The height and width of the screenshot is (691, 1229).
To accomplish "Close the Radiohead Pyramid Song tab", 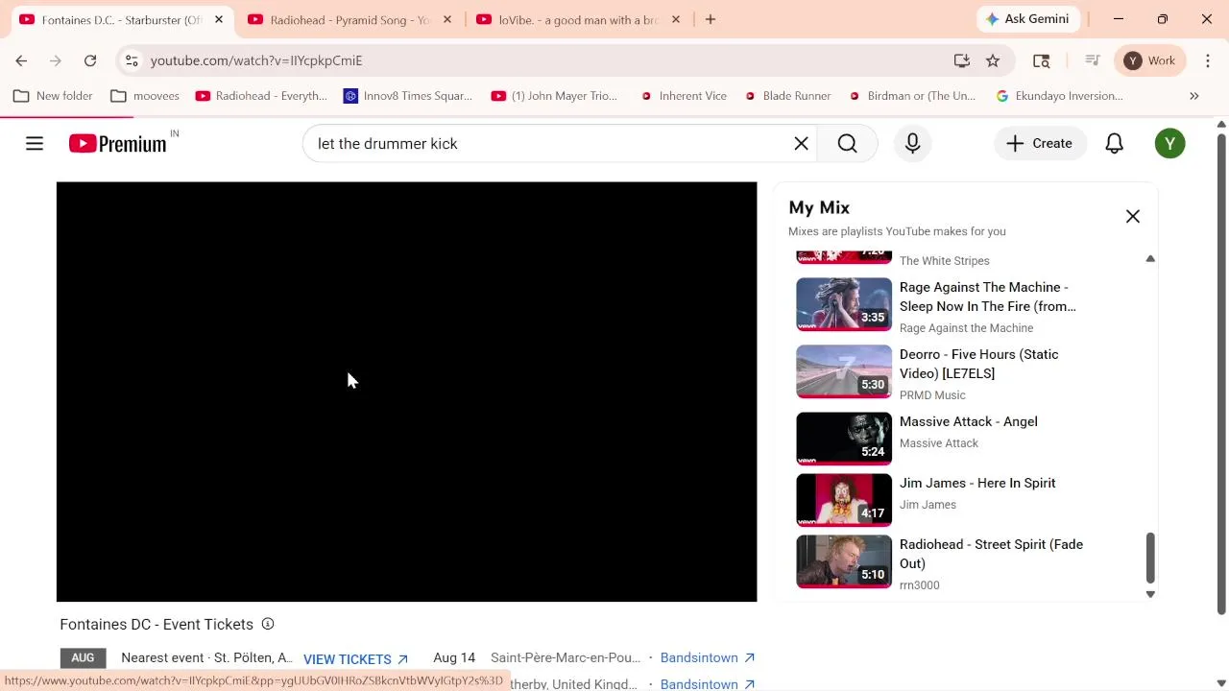I will tap(447, 19).
